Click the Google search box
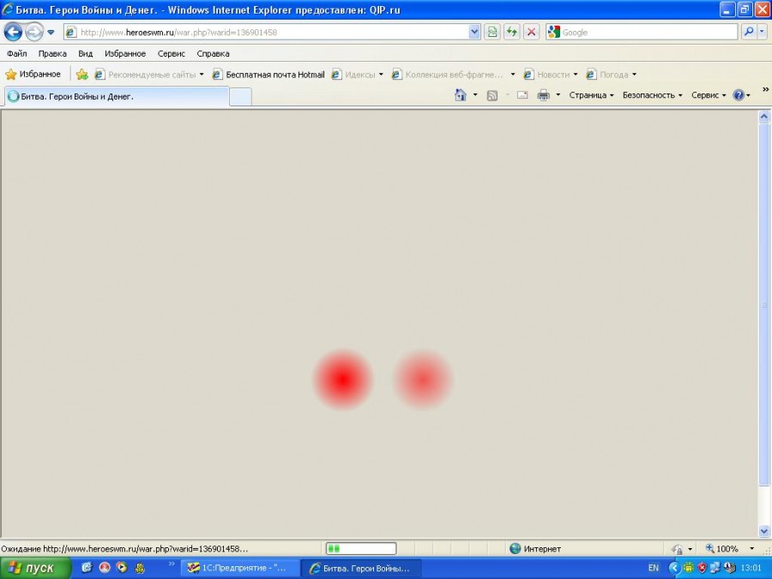The height and width of the screenshot is (579, 772). [642, 33]
